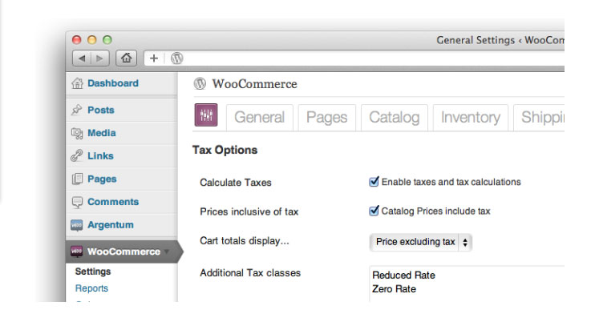
Task: Open the Inventory settings tab
Action: [x=471, y=118]
